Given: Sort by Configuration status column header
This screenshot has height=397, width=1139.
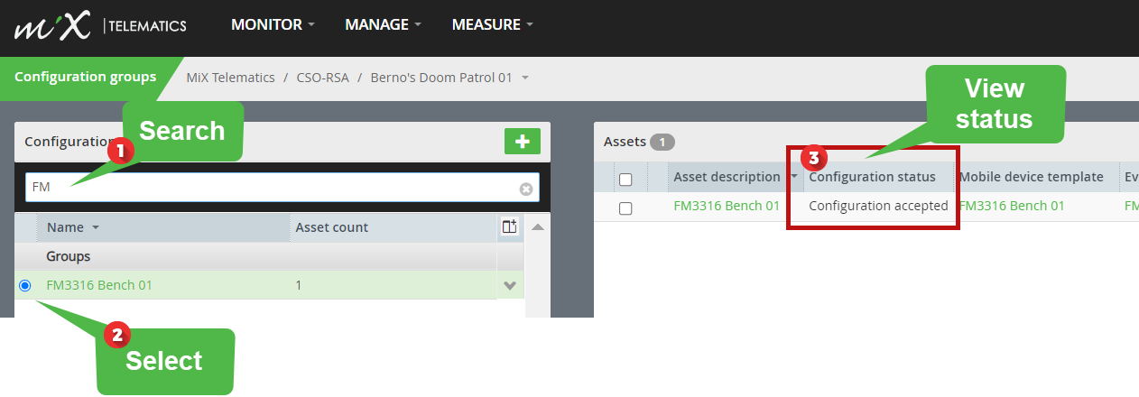Looking at the screenshot, I should click(872, 177).
